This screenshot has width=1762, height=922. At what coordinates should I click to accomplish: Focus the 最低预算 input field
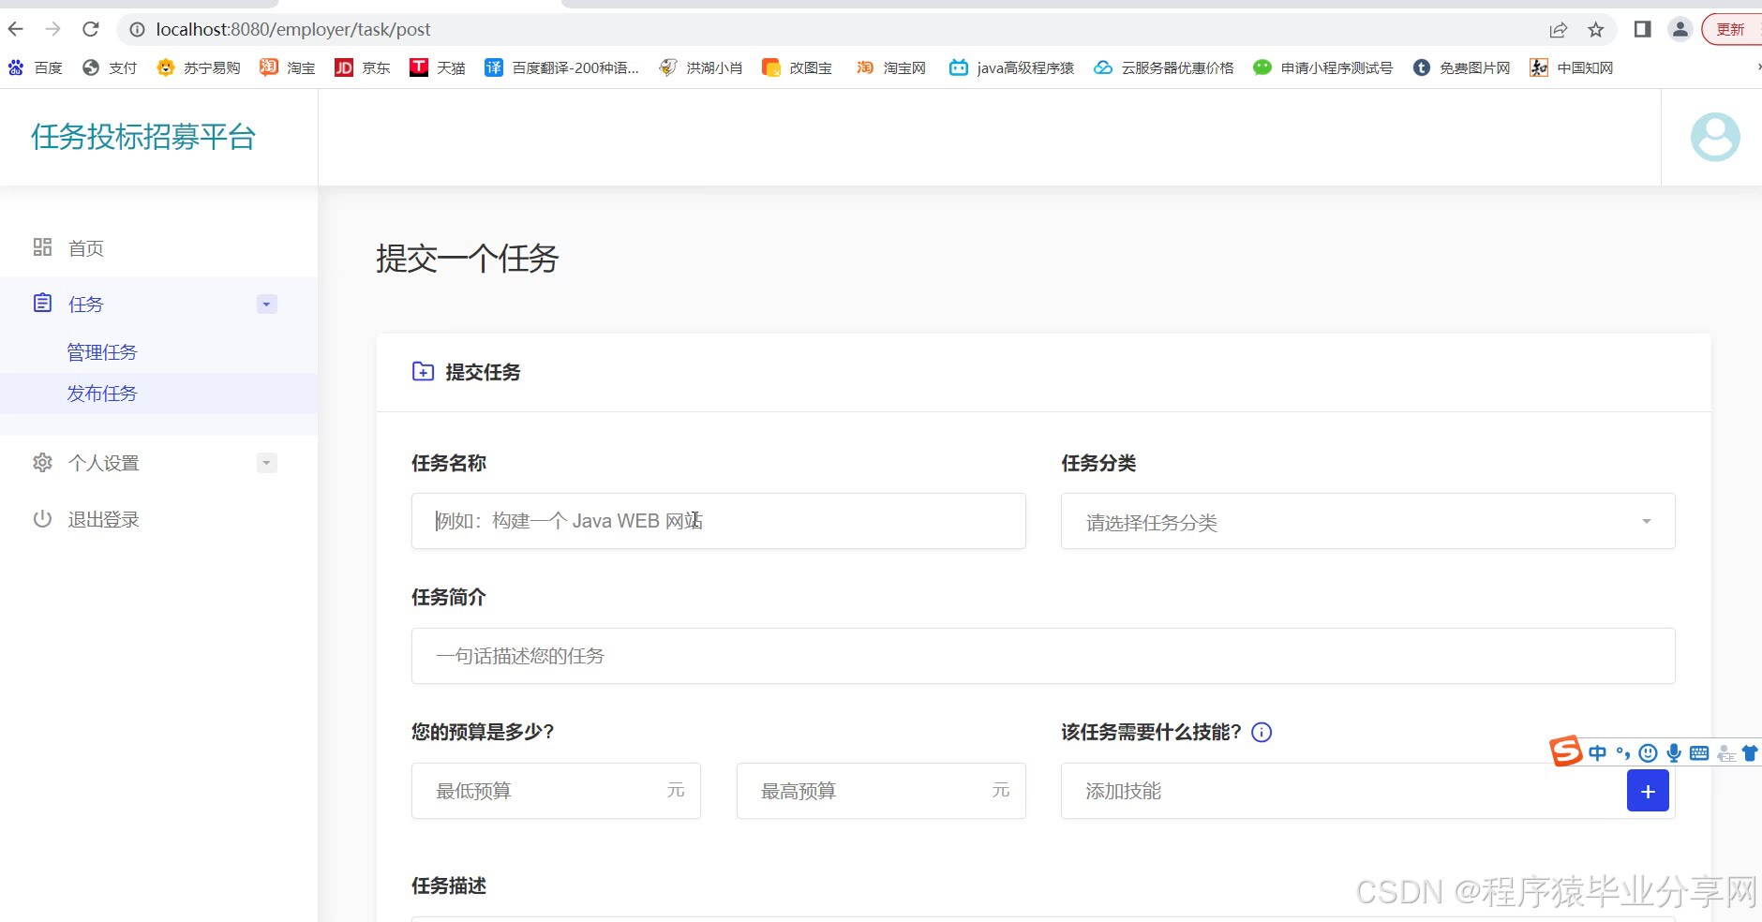(x=556, y=791)
